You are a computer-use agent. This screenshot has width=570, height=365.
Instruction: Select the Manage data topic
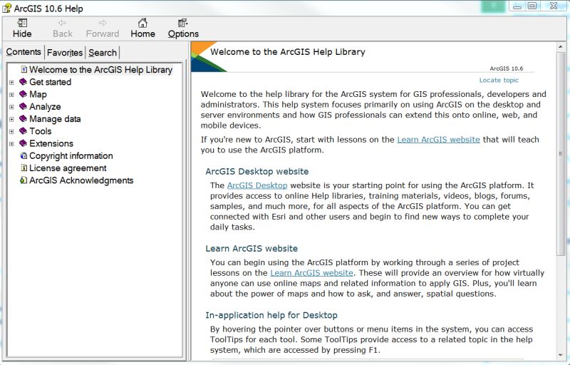tap(55, 119)
